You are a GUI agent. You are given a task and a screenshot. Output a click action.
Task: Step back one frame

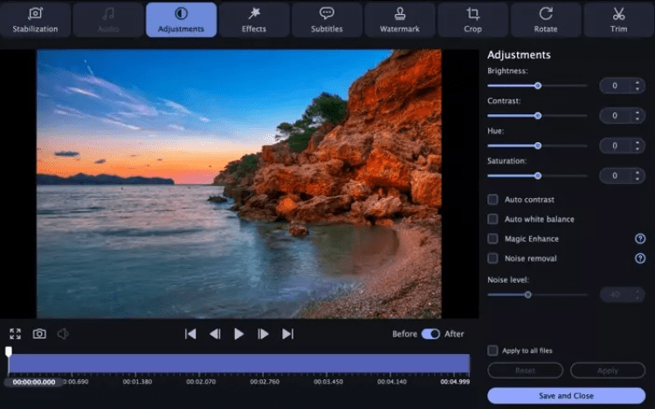[215, 334]
